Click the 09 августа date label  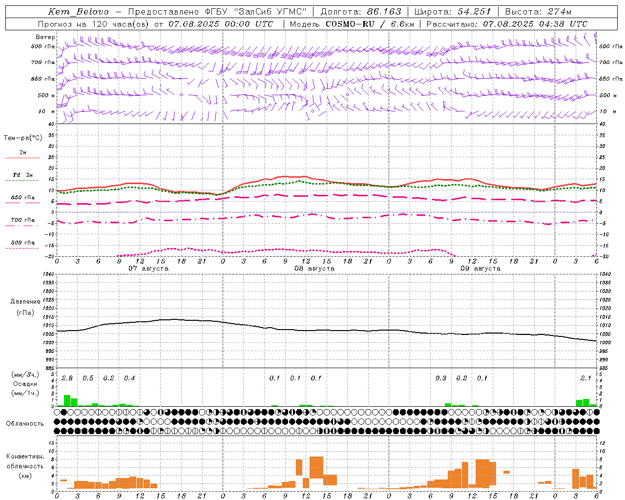480,269
